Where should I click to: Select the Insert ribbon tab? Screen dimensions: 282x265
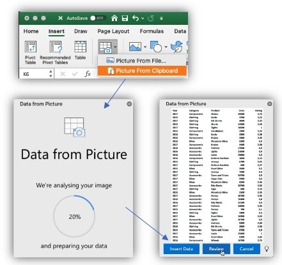coord(56,31)
